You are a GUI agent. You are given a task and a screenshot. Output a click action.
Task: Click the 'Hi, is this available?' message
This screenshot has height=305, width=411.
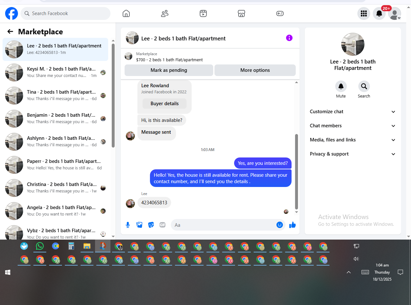pyautogui.click(x=162, y=120)
